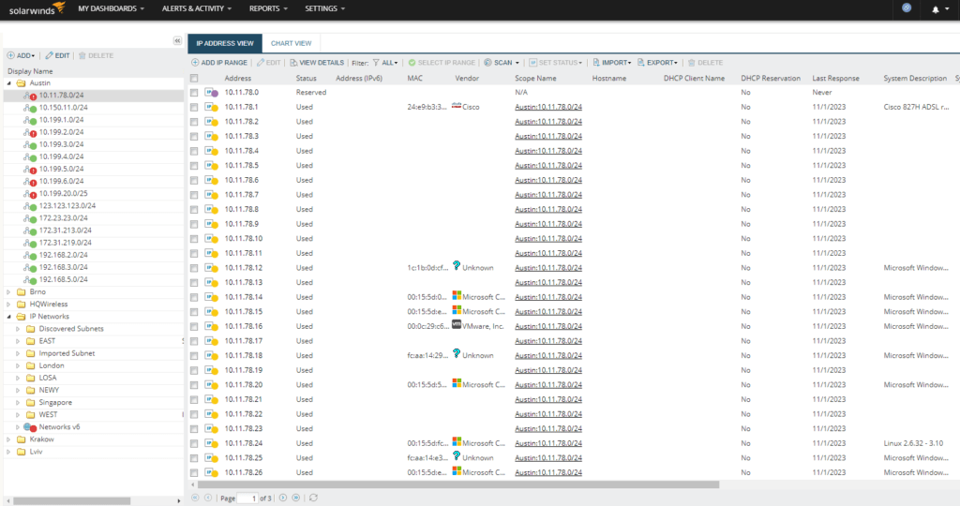Select subnet 10.150.11.0/24 in tree
The width and height of the screenshot is (960, 506).
[x=63, y=108]
